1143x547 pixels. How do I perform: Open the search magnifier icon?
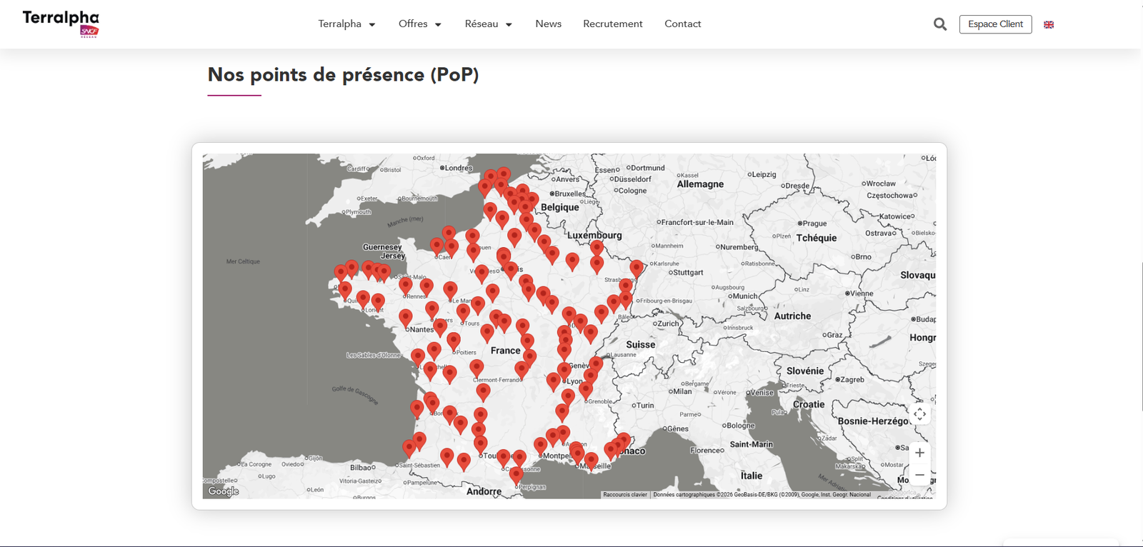tap(940, 24)
